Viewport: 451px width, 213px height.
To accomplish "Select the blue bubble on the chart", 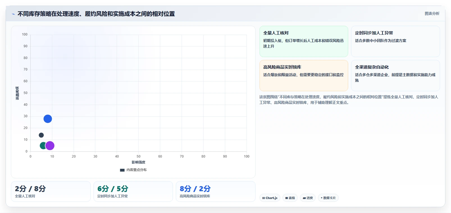I will tap(48, 119).
